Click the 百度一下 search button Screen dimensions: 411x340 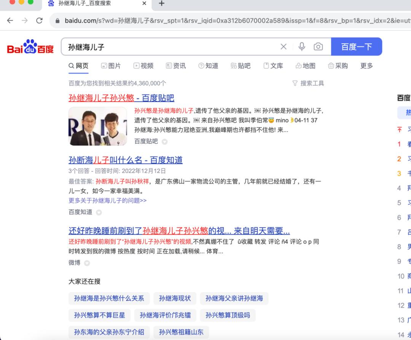click(357, 47)
